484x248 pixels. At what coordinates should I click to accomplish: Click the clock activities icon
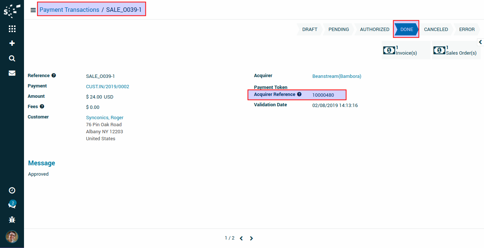click(x=12, y=190)
